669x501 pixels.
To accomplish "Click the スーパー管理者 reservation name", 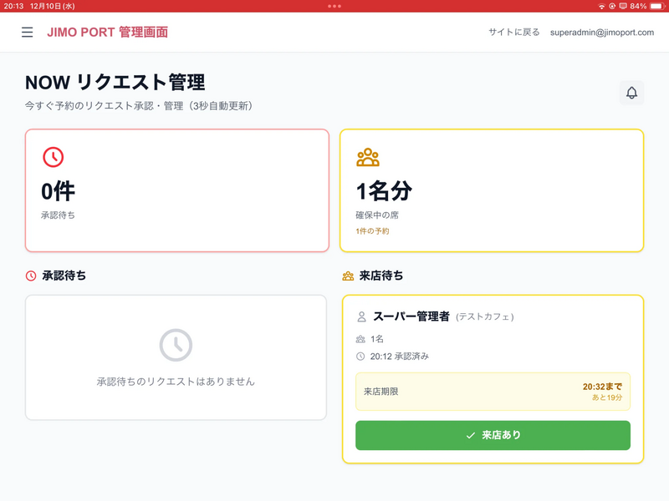I will point(411,316).
